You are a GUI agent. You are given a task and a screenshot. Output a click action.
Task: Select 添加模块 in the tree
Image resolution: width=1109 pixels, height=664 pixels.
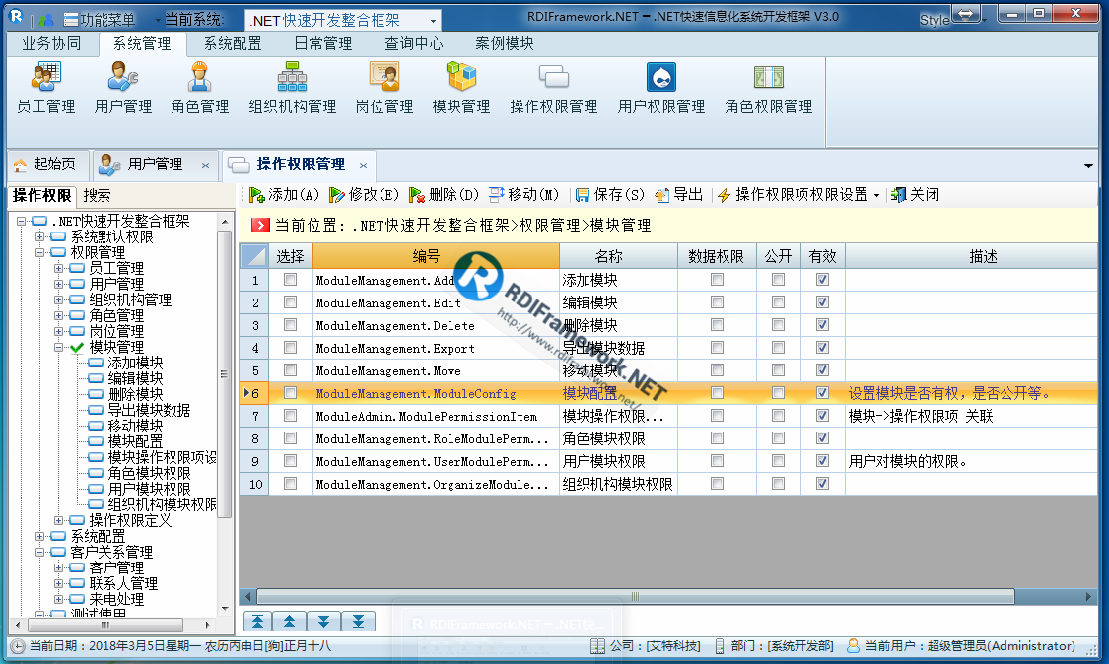(135, 363)
